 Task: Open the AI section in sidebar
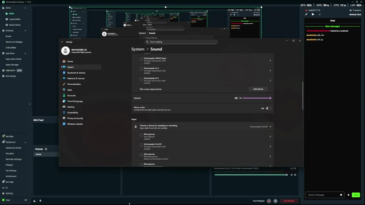[x=5, y=188]
